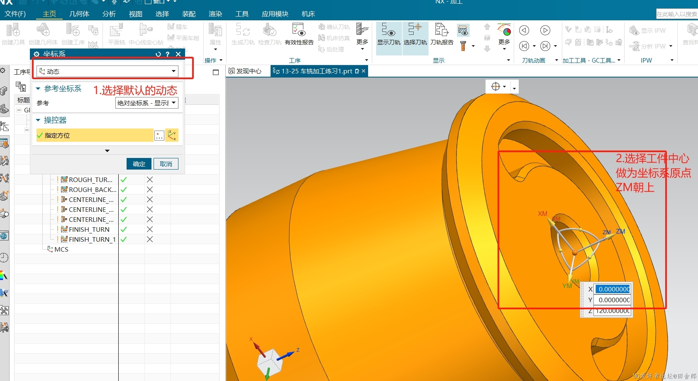This screenshot has width=698, height=381.
Task: Click the gear icon in 坐标系 dialog title
Action: pos(37,54)
